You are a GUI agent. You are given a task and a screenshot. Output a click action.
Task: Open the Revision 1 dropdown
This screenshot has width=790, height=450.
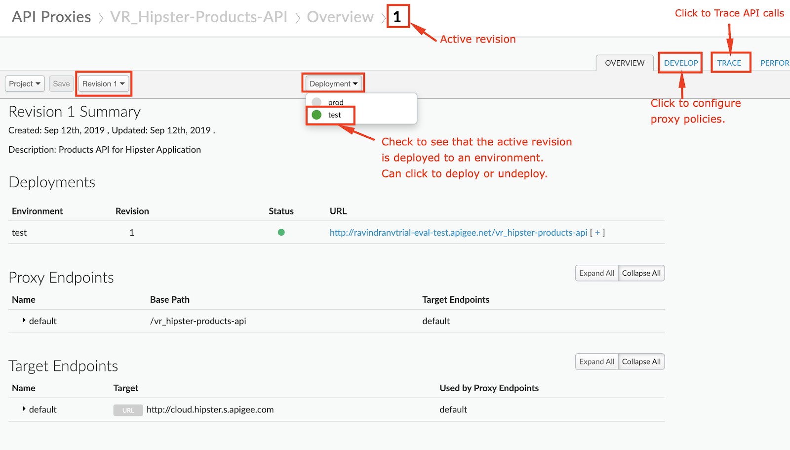point(104,84)
